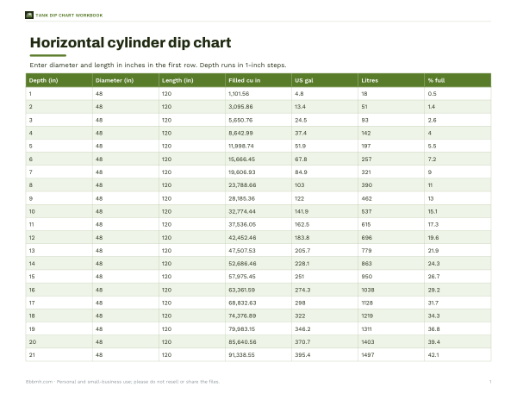Click the 'Horizontal cylinder dip chart' title
Screen dimensions: 517x400
pyautogui.click(x=131, y=43)
